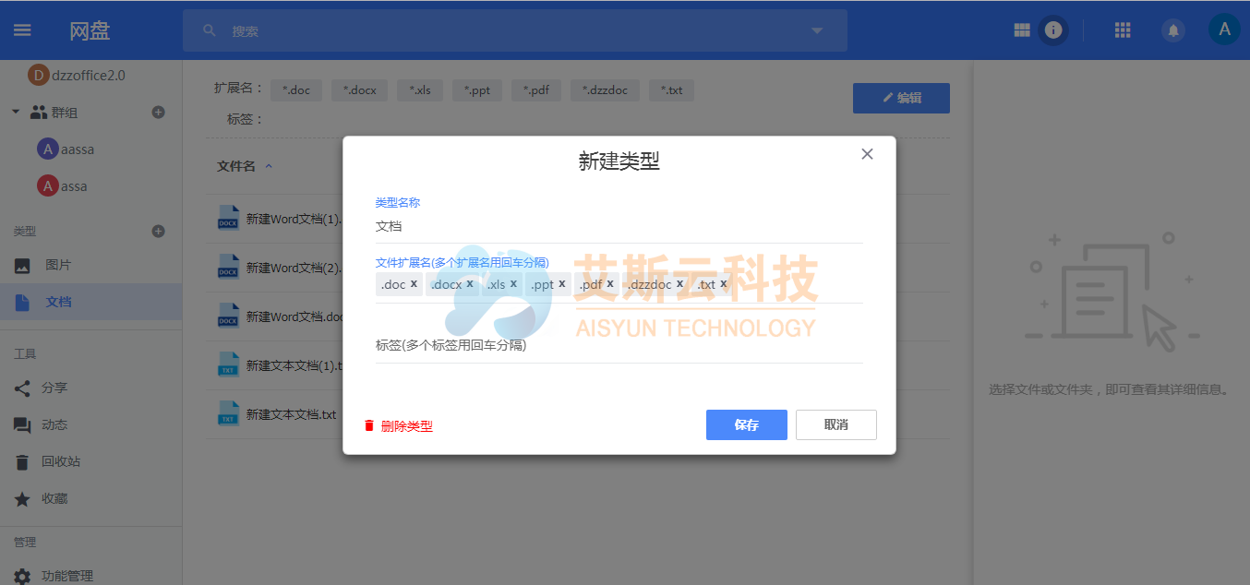This screenshot has height=585, width=1250.
Task: Close the 新建类型 dialog
Action: (x=867, y=154)
